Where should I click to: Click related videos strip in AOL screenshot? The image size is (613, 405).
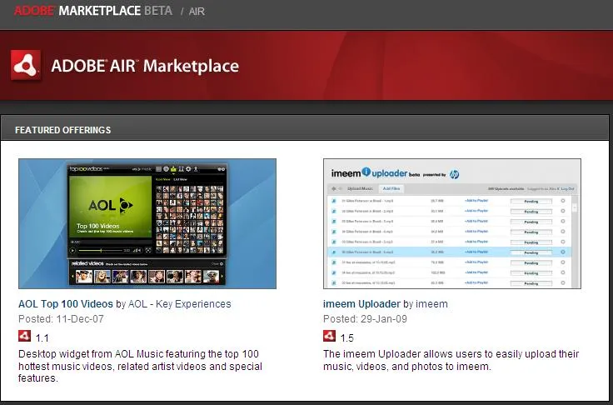tap(147, 272)
